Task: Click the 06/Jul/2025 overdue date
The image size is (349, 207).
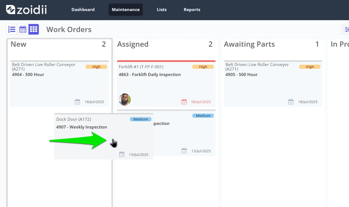Action: [x=201, y=102]
